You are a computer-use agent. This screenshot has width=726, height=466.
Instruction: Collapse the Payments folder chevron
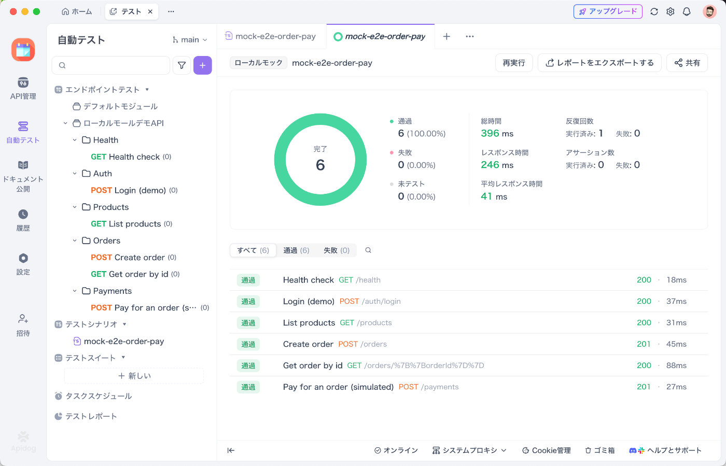pos(75,291)
